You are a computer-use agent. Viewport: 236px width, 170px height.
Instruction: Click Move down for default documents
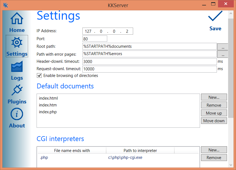[x=214, y=121]
